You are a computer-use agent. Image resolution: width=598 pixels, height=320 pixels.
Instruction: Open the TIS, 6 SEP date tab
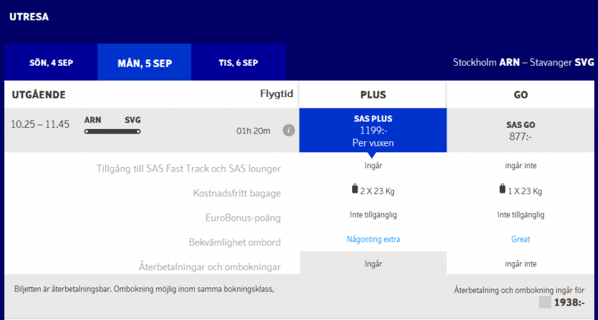(x=238, y=63)
